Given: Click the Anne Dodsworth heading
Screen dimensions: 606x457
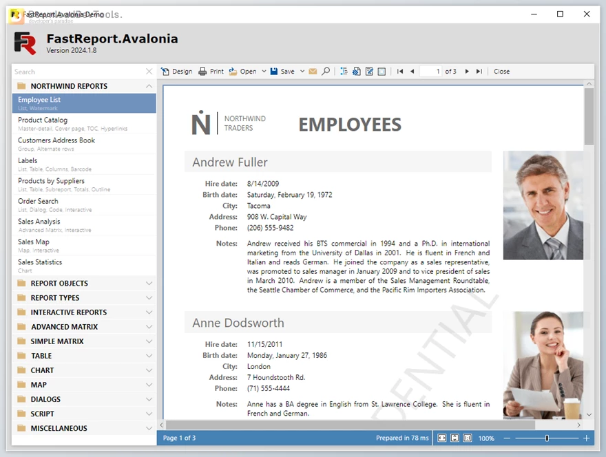Looking at the screenshot, I should 238,323.
